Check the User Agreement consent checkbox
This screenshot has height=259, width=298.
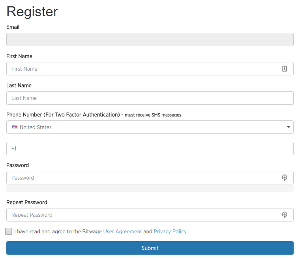click(x=9, y=231)
